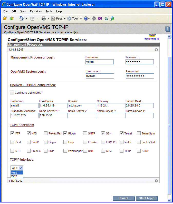Screen dimensions: 173x204
Task: Click the empty Name Server 4 field
Action: tap(140, 115)
